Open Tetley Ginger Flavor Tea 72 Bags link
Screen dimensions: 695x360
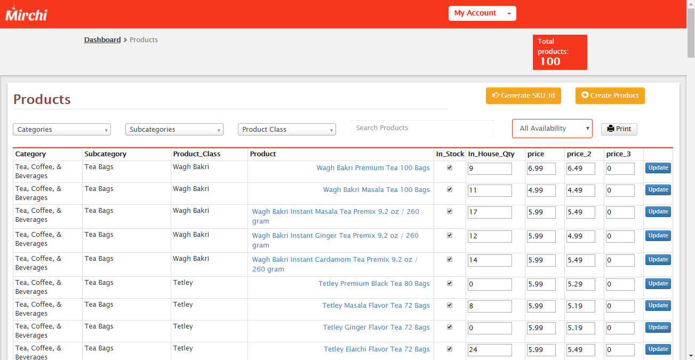coord(377,327)
